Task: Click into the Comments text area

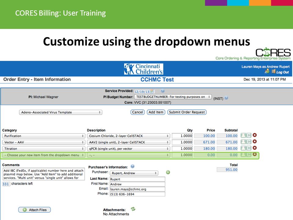Action: (44, 174)
